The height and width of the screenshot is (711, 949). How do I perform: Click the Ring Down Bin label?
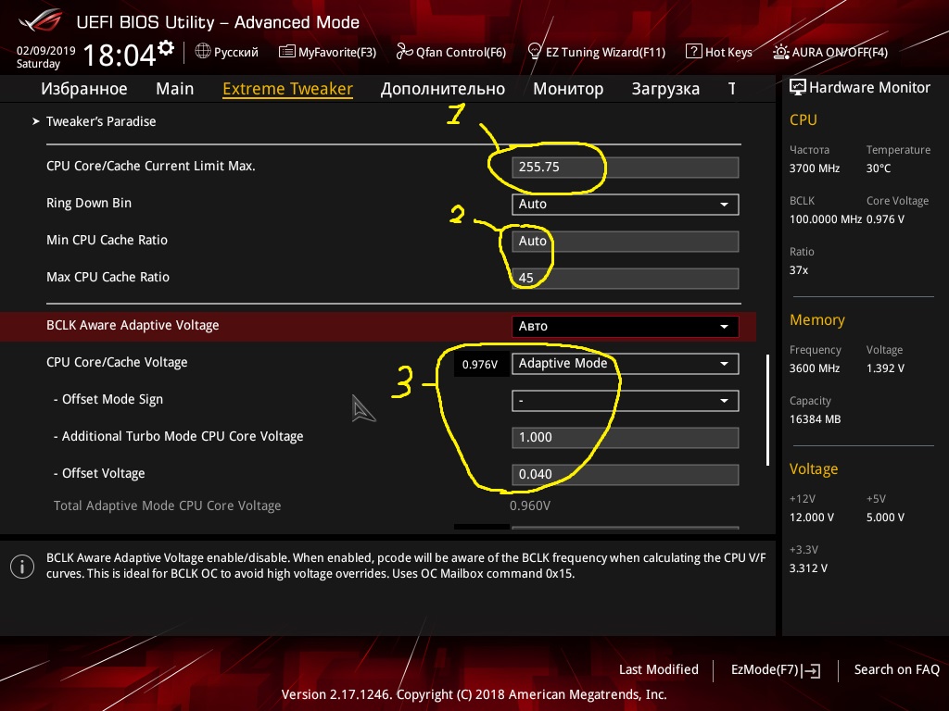pyautogui.click(x=89, y=203)
